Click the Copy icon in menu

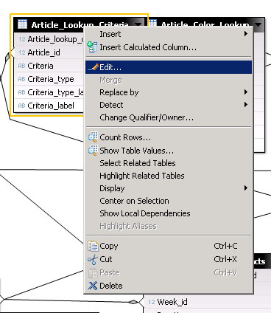pos(93,246)
